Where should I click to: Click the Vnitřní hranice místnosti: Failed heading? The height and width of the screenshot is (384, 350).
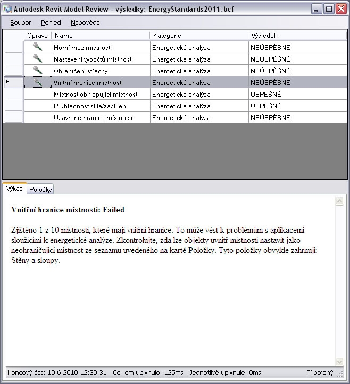(x=68, y=210)
